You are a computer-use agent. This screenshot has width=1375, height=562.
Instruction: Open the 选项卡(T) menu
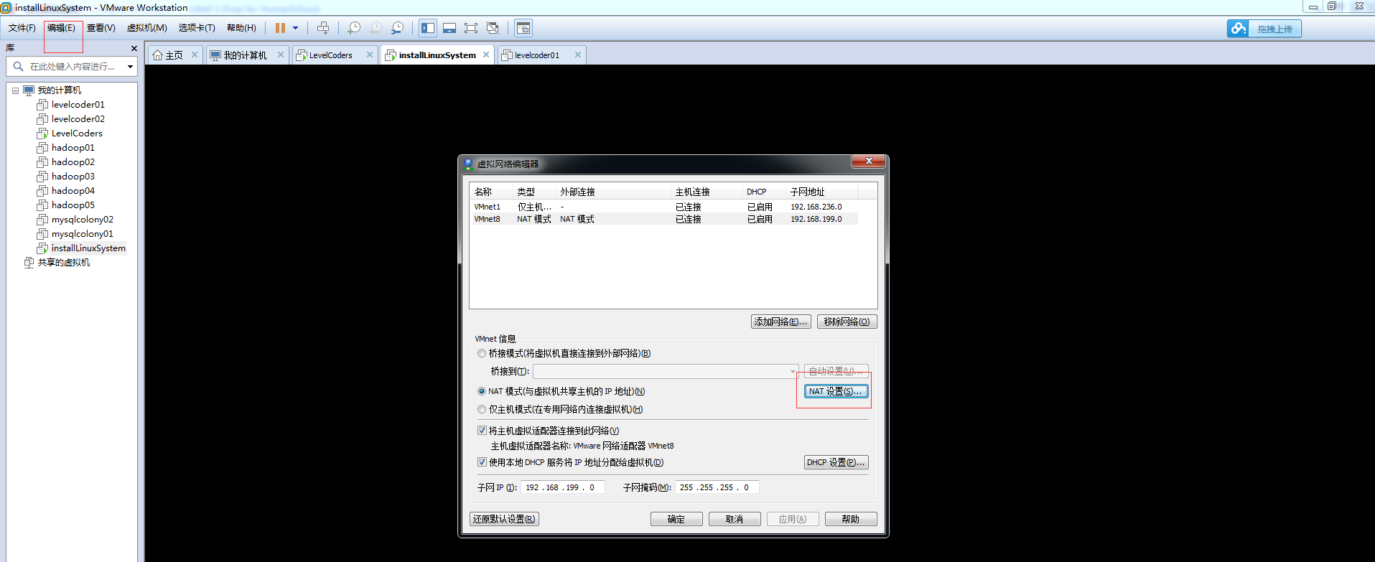(x=197, y=28)
